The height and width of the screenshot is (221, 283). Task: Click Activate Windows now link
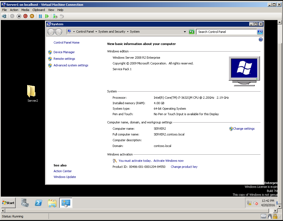coord(168,161)
